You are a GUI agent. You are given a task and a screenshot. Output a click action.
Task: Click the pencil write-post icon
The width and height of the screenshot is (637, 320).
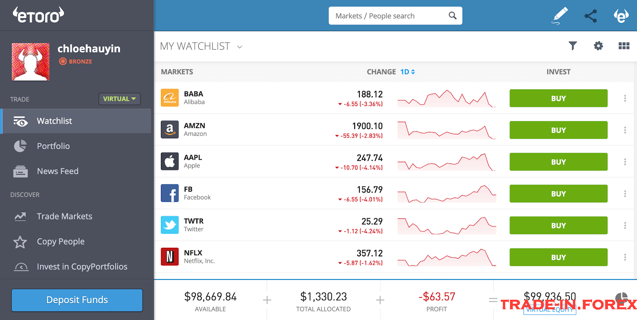pyautogui.click(x=560, y=16)
